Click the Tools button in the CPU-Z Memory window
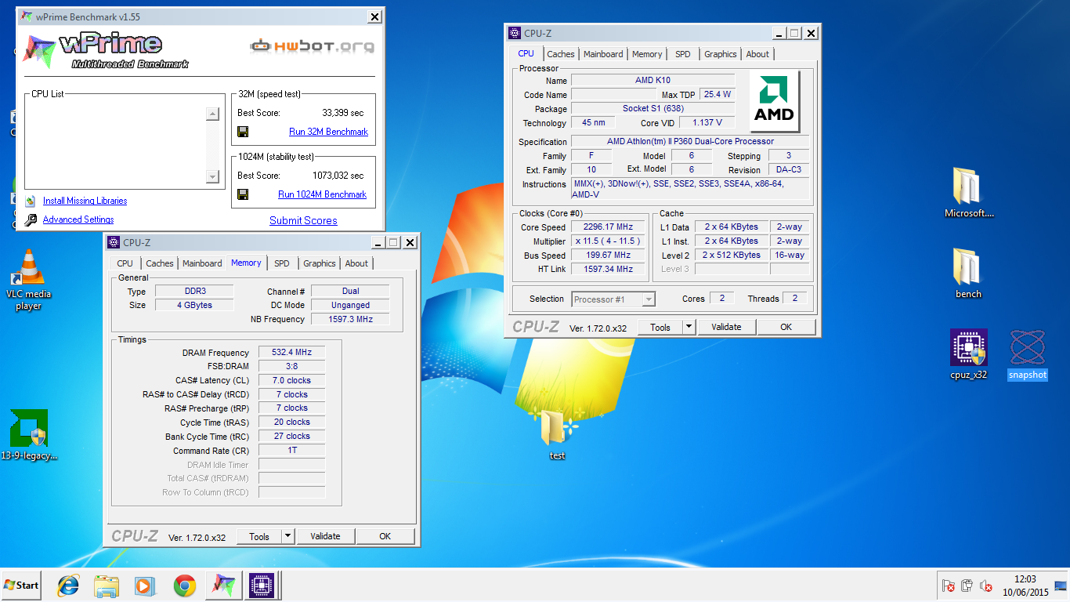The height and width of the screenshot is (602, 1070). [259, 536]
